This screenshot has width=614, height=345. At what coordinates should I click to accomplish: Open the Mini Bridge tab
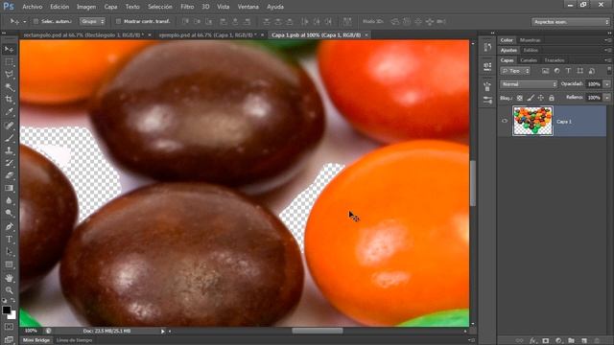click(x=36, y=340)
